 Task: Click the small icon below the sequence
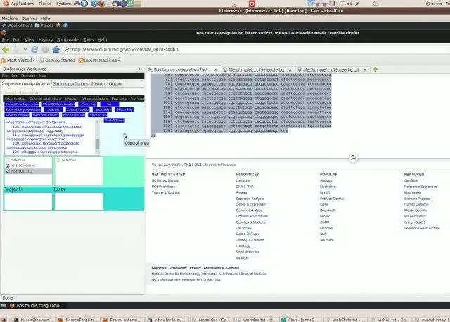coord(153,135)
